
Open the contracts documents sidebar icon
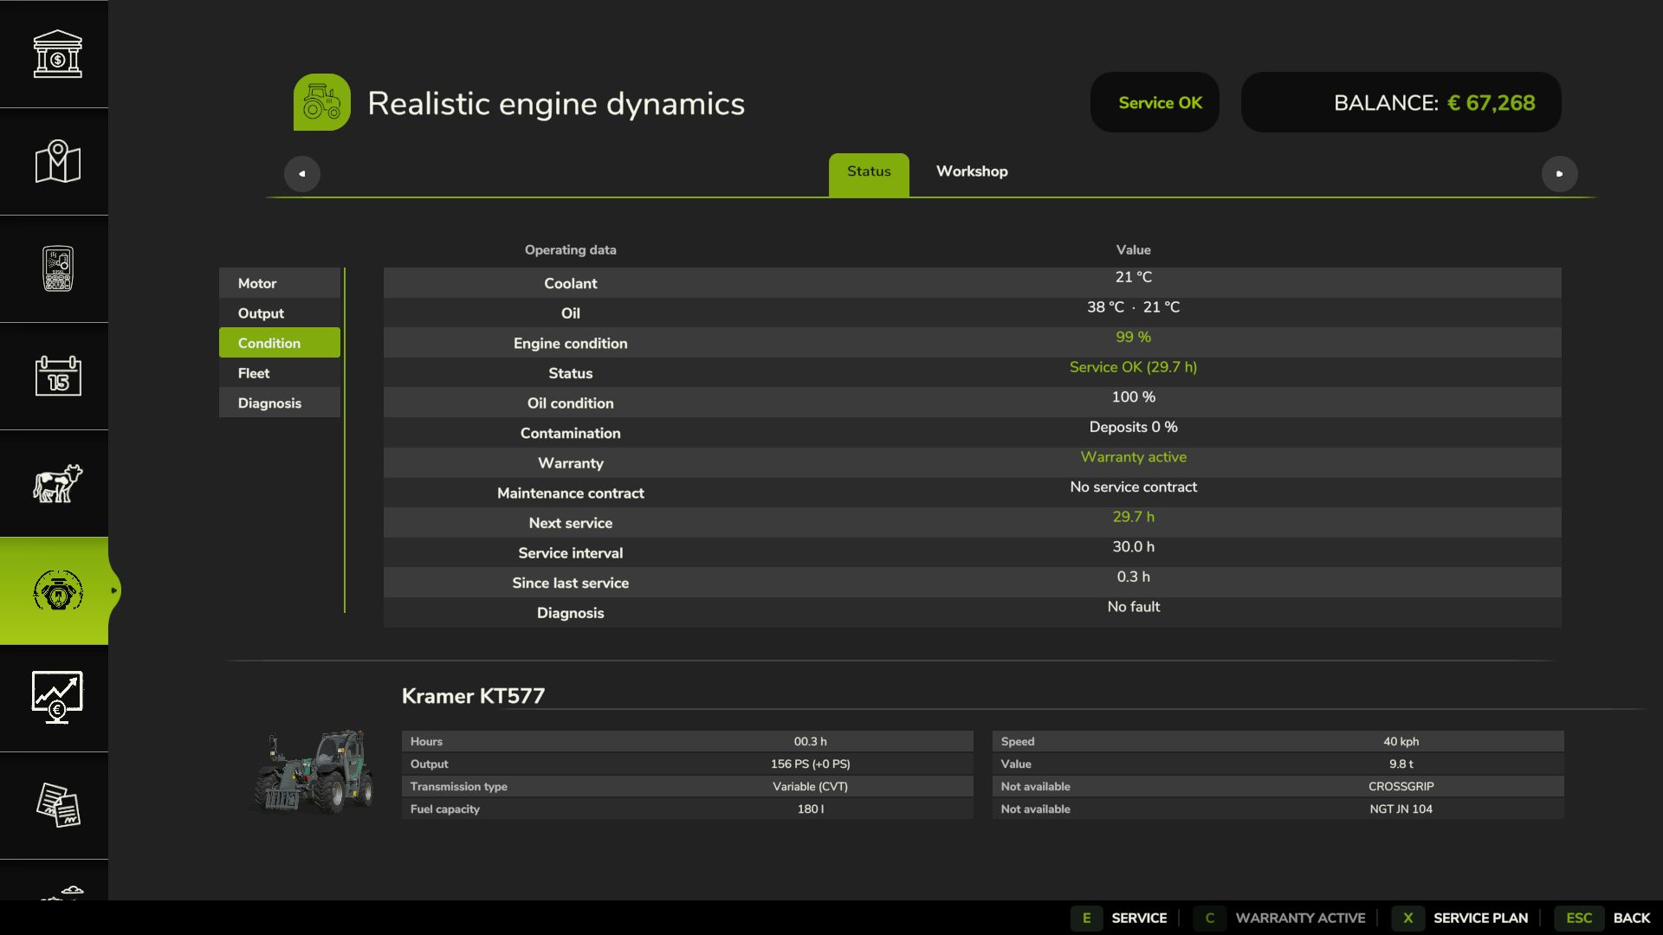pos(57,805)
